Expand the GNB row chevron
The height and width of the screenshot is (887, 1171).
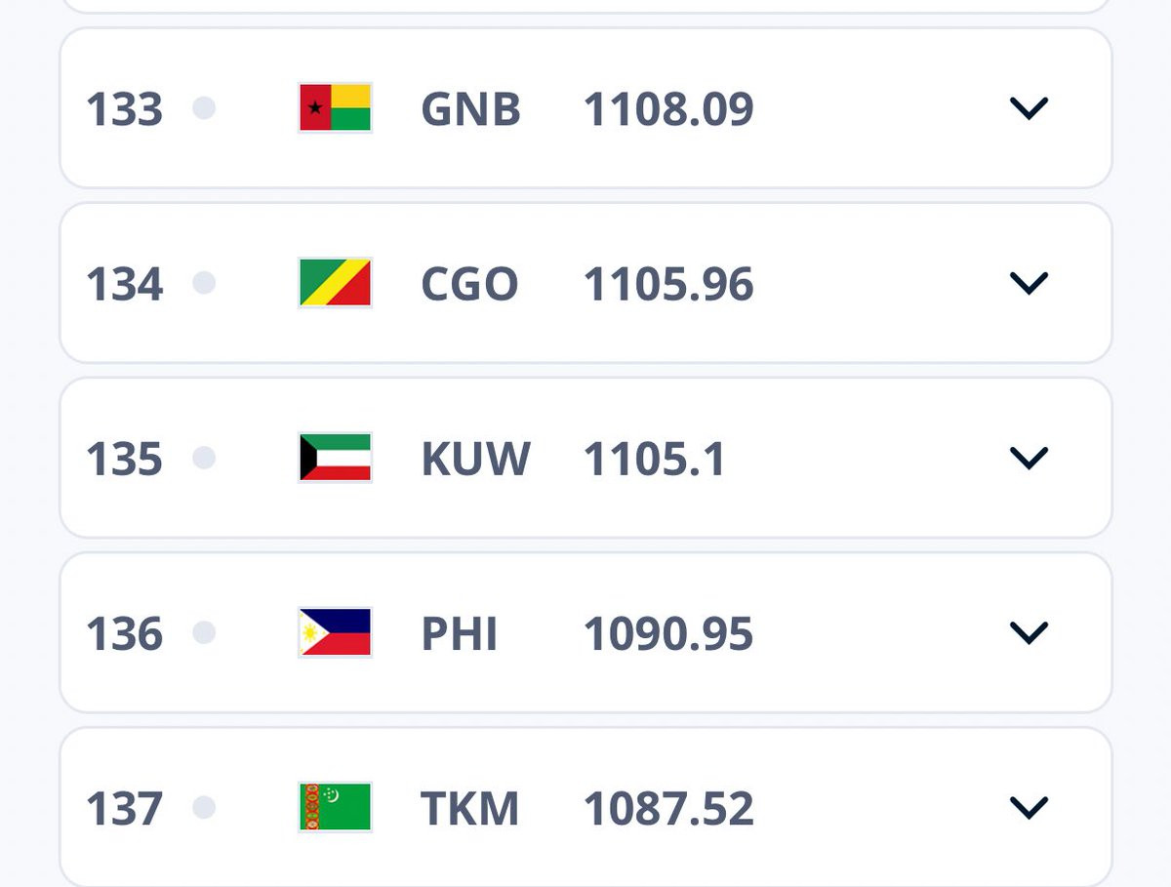(1029, 108)
